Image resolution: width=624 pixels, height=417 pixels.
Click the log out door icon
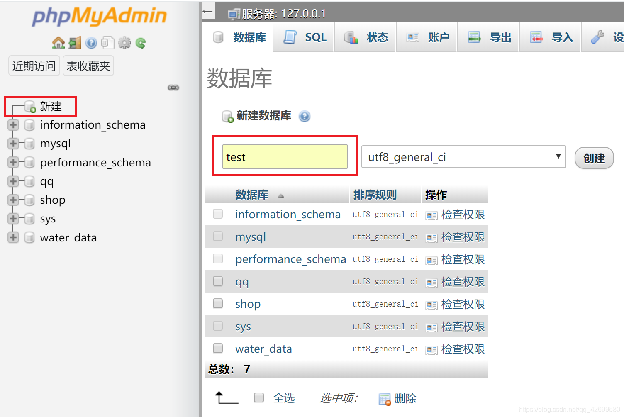point(75,43)
